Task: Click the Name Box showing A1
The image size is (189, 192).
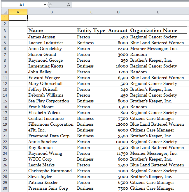Action: click(22, 5)
